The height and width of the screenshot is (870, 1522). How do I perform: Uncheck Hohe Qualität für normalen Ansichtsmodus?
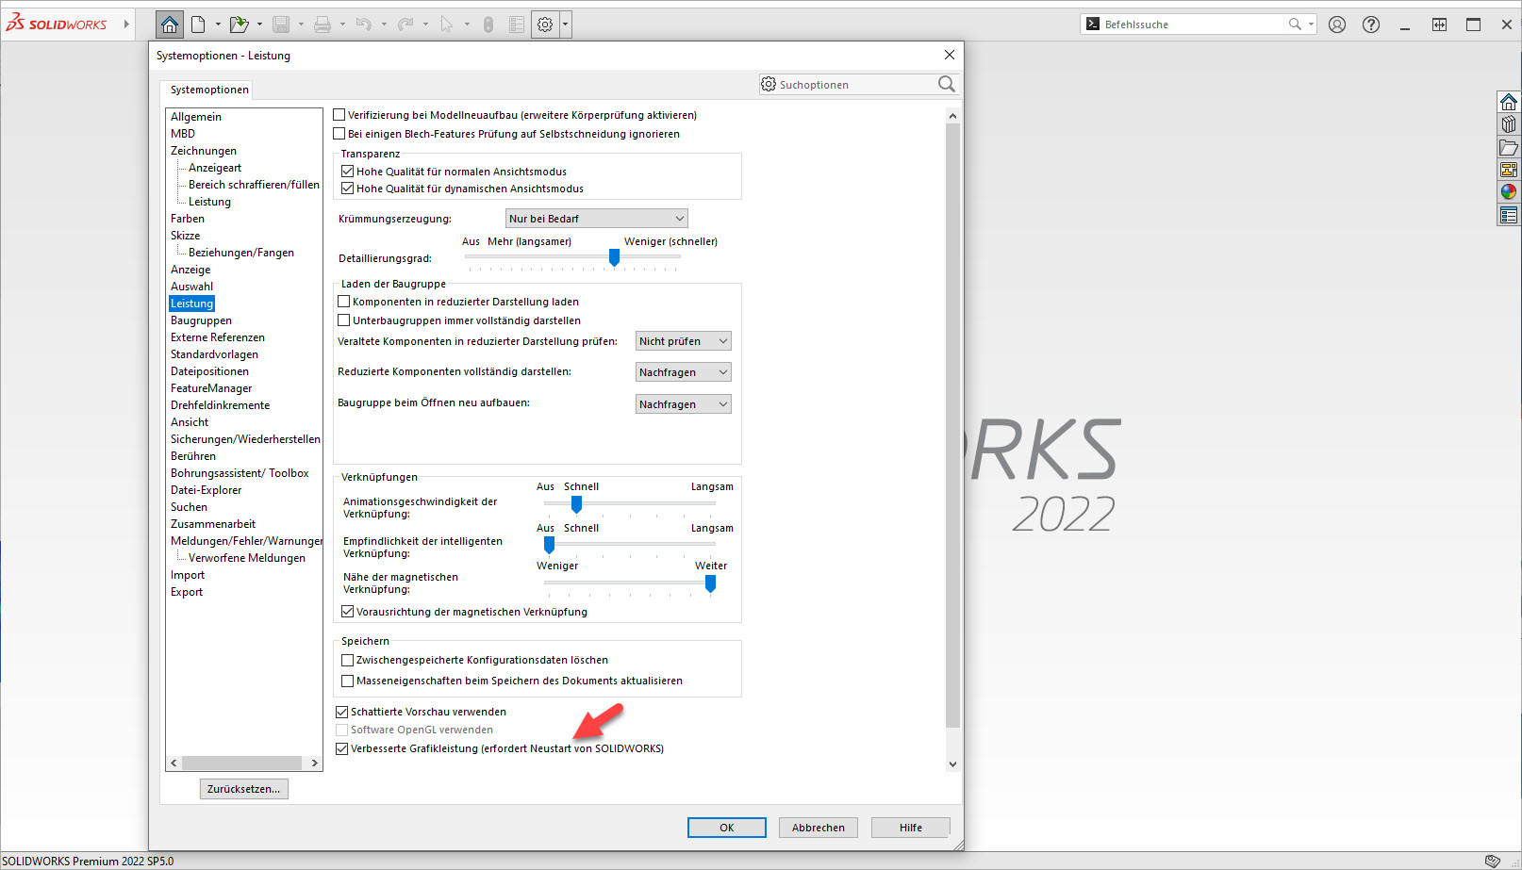pyautogui.click(x=348, y=172)
